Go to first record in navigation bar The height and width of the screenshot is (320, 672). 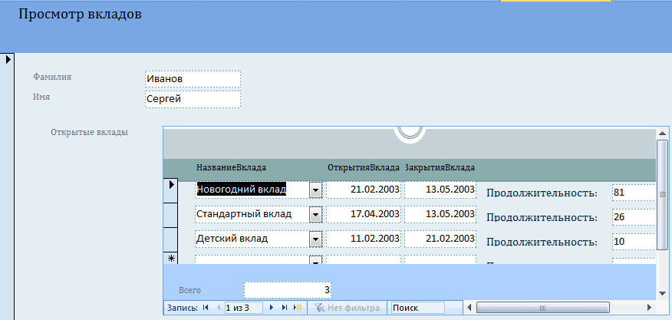click(x=206, y=308)
